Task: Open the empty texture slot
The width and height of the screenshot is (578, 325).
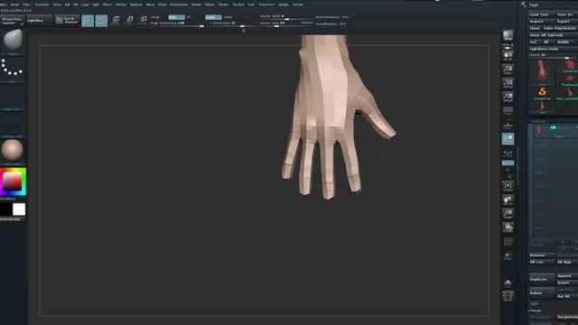Action: coord(12,125)
